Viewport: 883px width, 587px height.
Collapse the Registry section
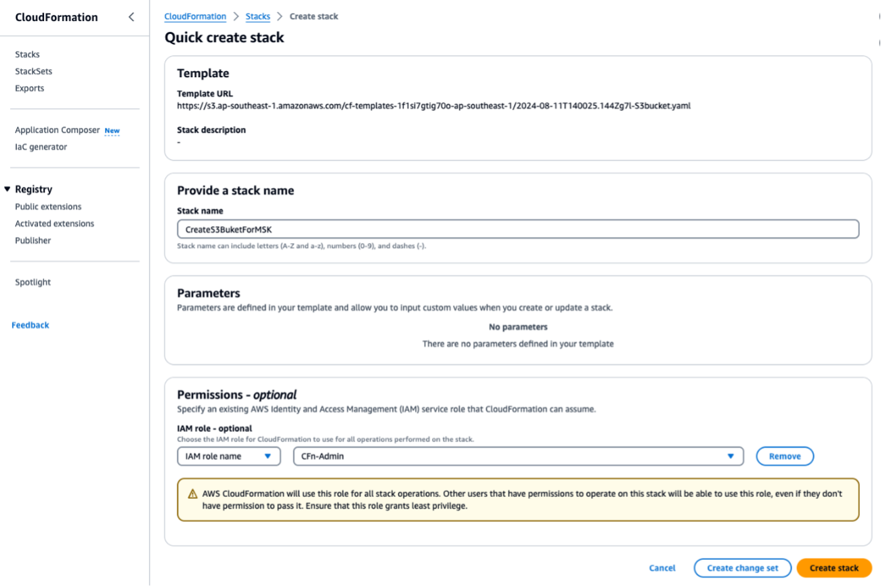(7, 189)
